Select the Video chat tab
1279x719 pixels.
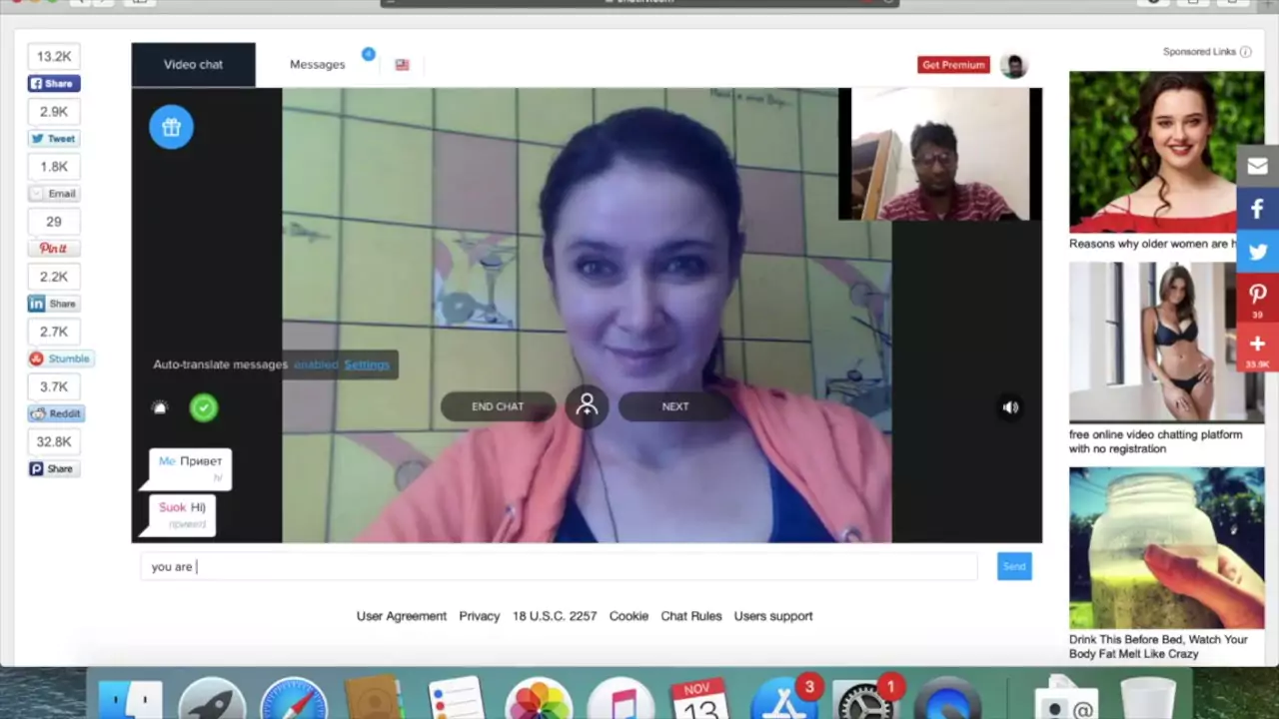(x=193, y=64)
